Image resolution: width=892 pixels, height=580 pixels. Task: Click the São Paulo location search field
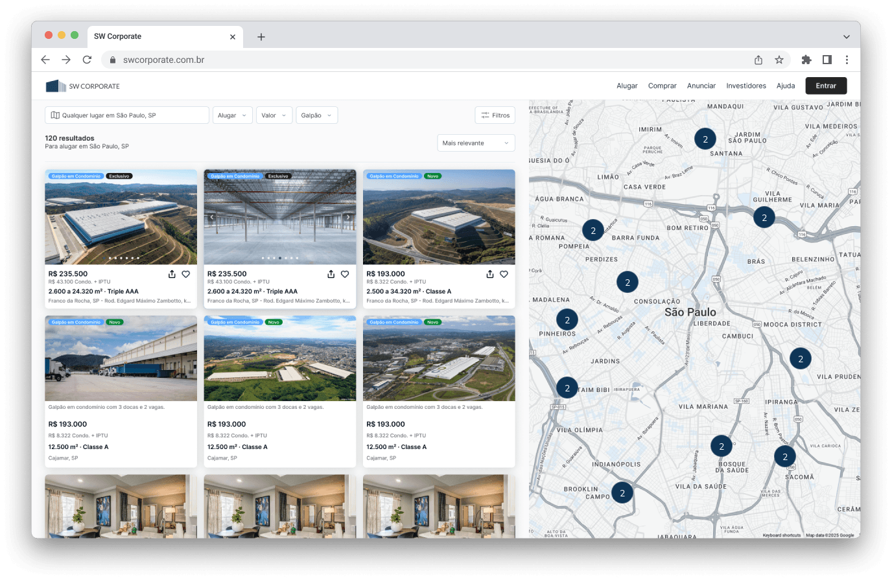pyautogui.click(x=127, y=115)
